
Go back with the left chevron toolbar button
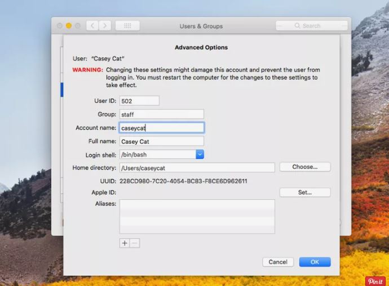[92, 25]
